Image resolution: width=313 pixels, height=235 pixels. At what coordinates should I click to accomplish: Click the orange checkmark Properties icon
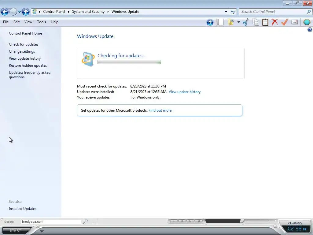pos(285,22)
